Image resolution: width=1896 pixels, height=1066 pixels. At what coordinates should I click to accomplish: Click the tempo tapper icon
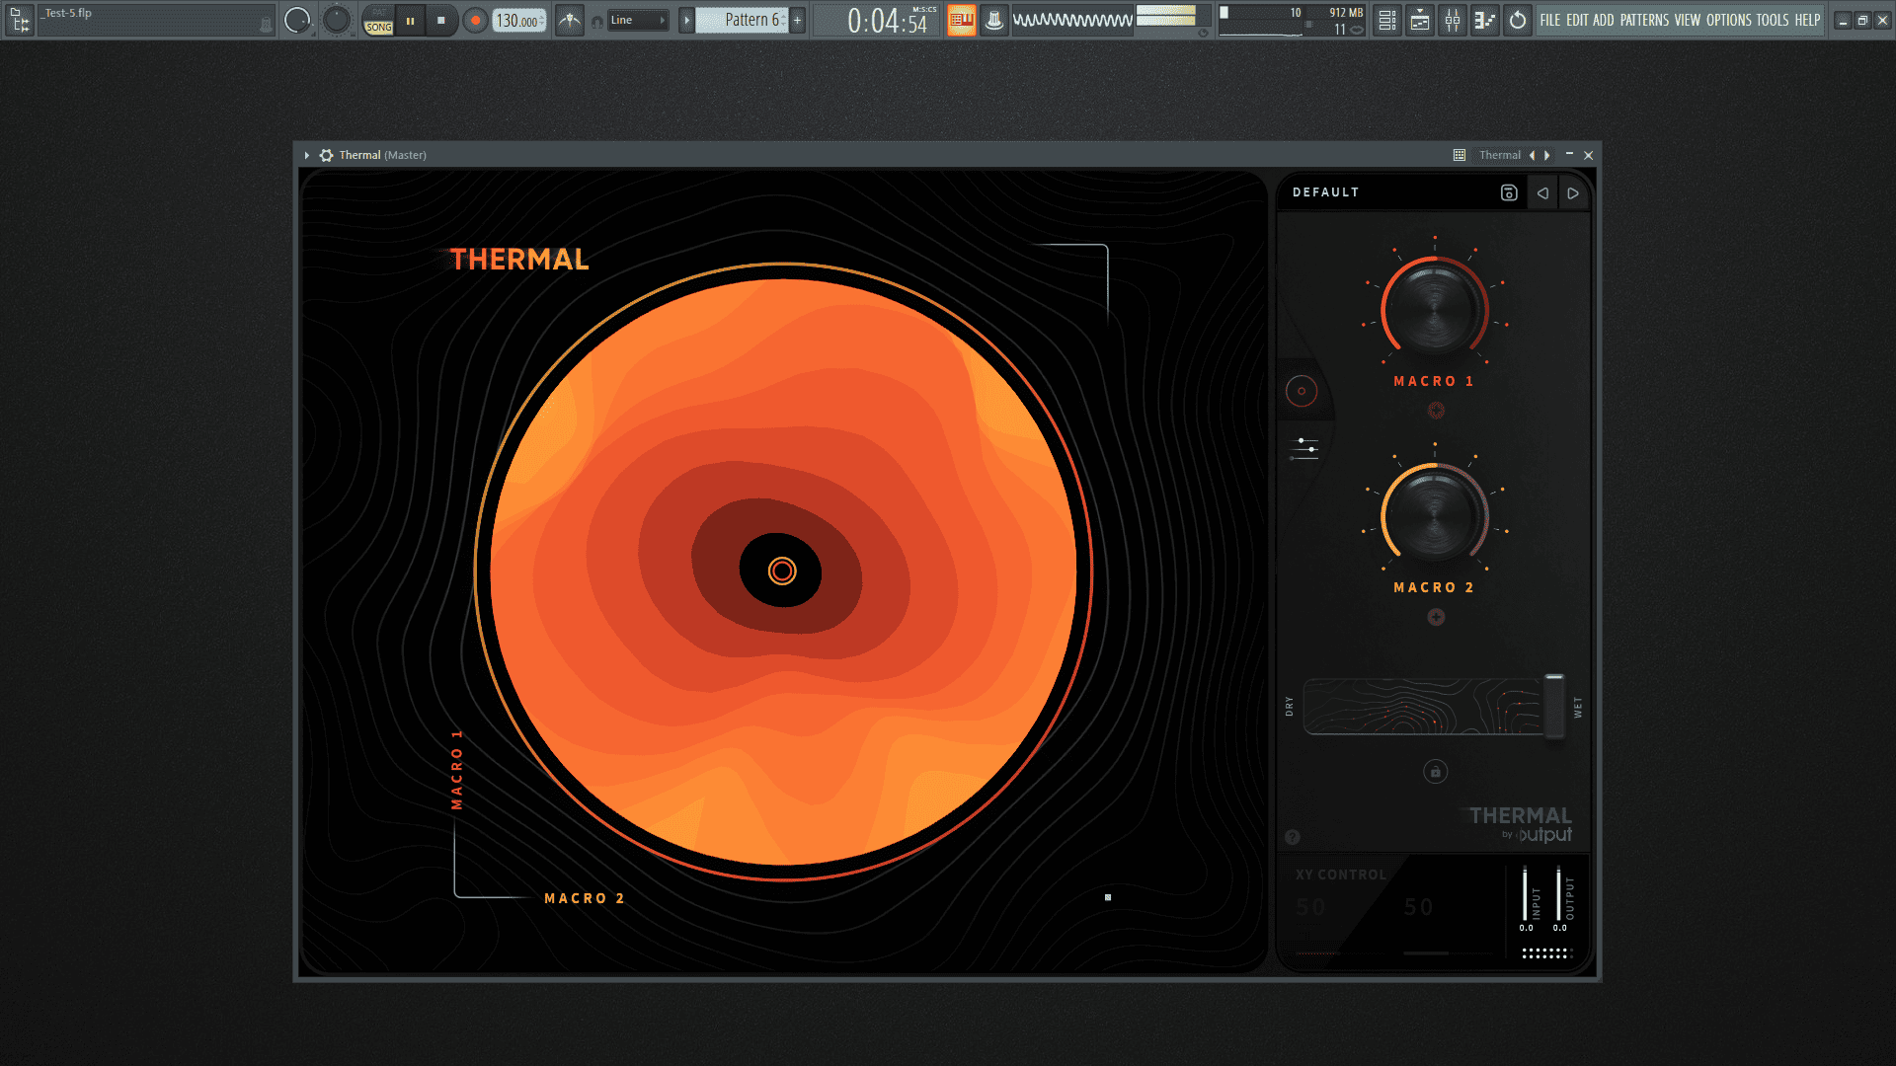pyautogui.click(x=994, y=20)
